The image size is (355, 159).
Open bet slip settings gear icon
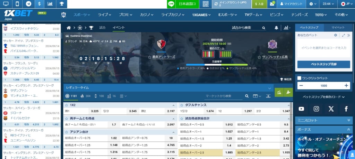(336, 35)
